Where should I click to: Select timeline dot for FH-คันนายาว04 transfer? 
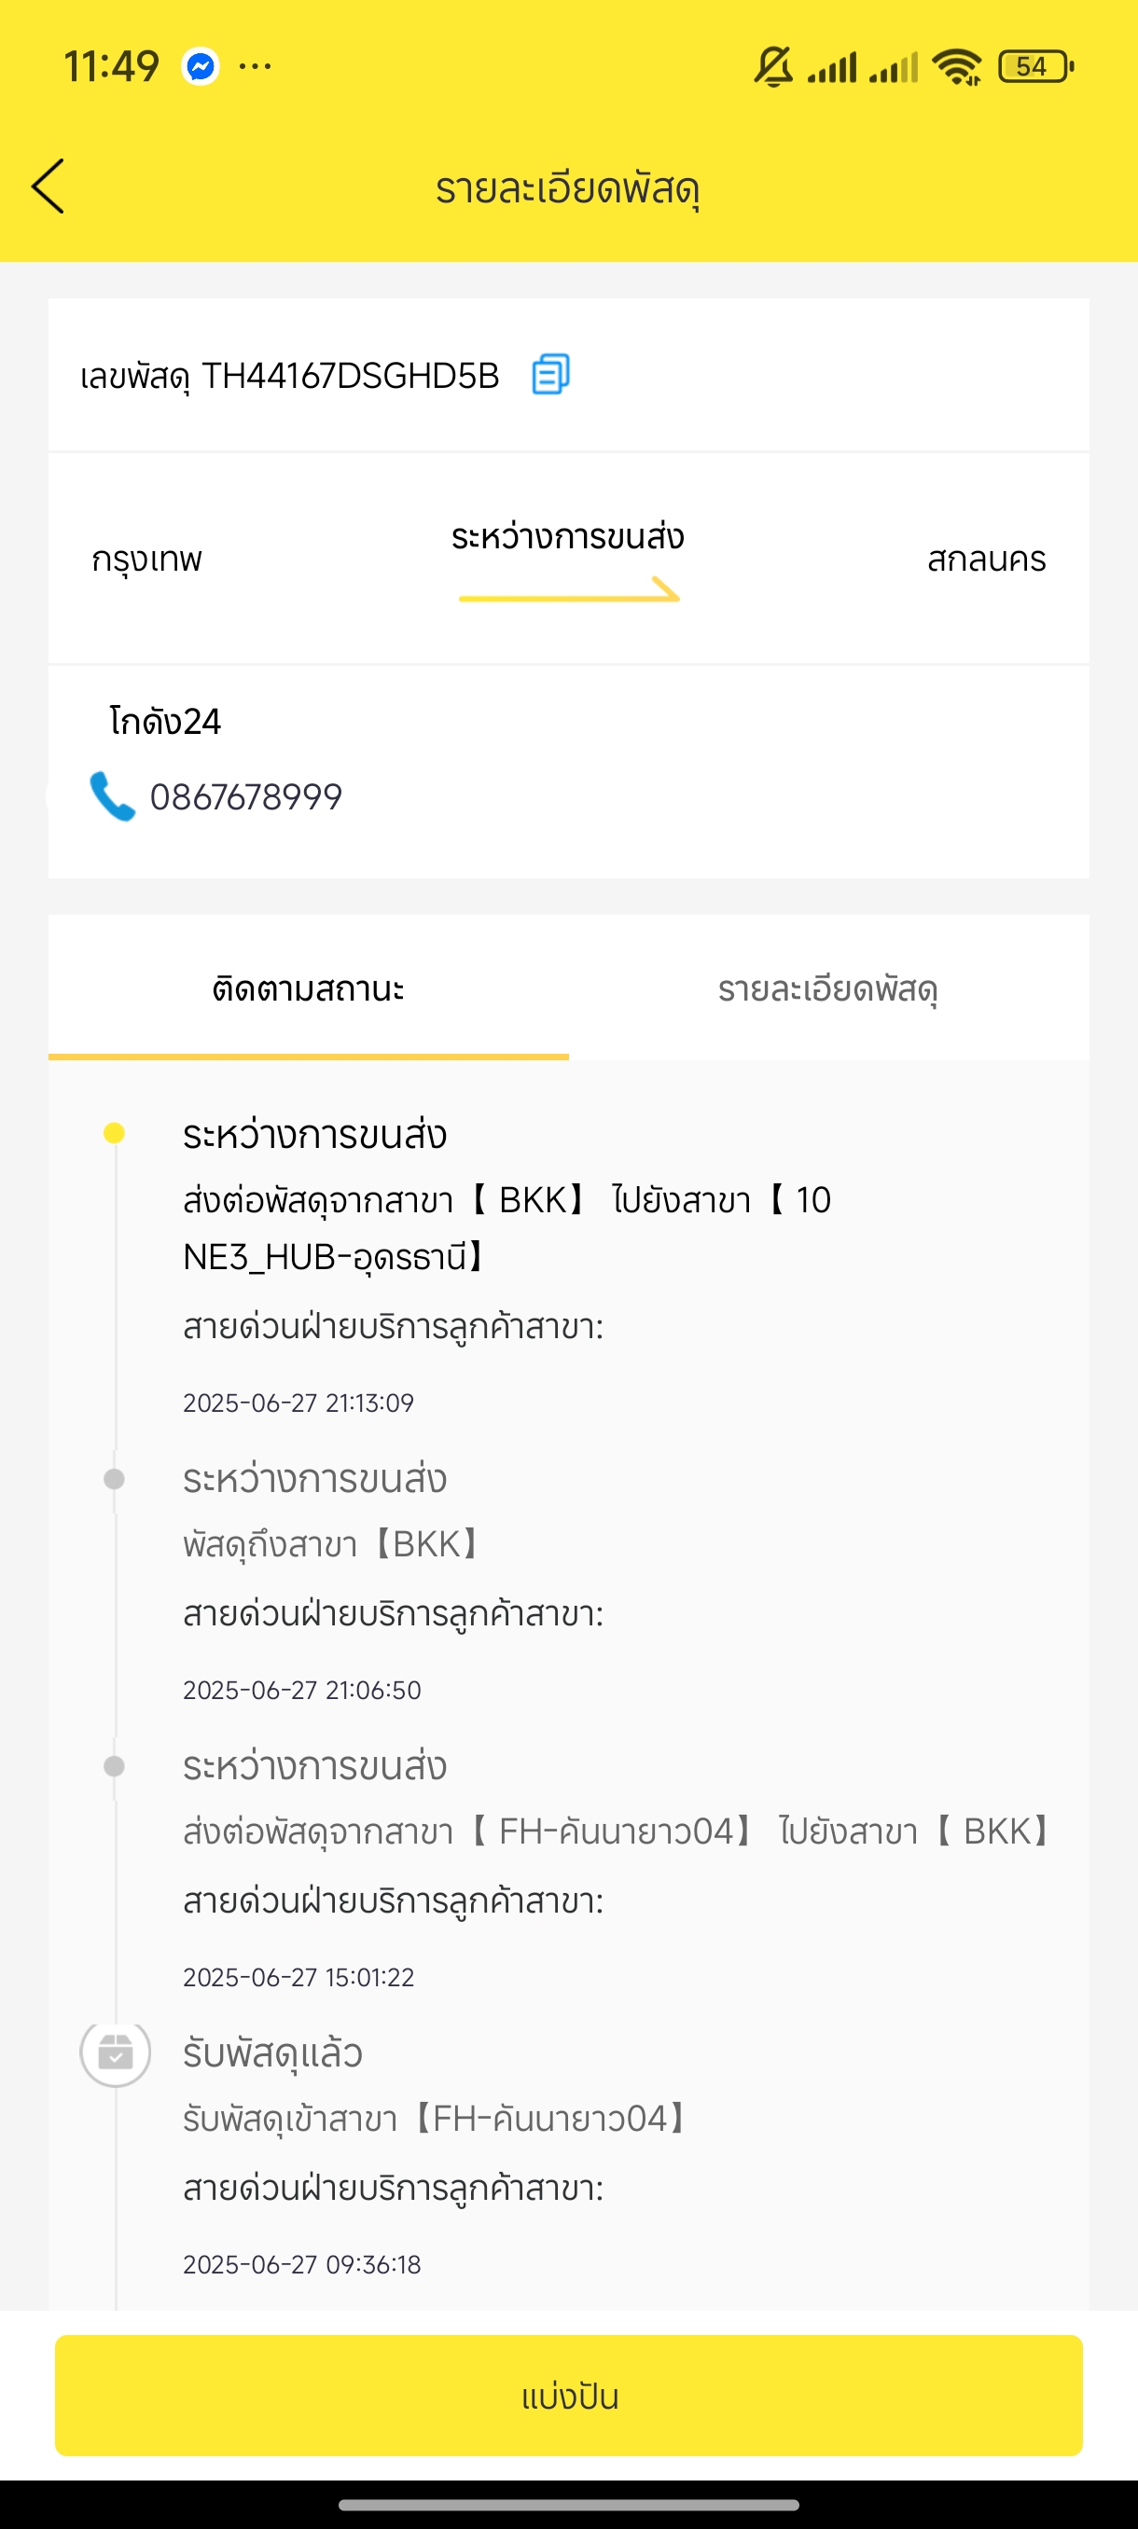click(x=114, y=1766)
